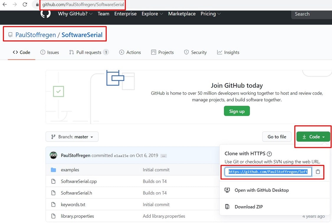The width and height of the screenshot is (332, 223).
Task: Click the Go to file button
Action: click(277, 137)
